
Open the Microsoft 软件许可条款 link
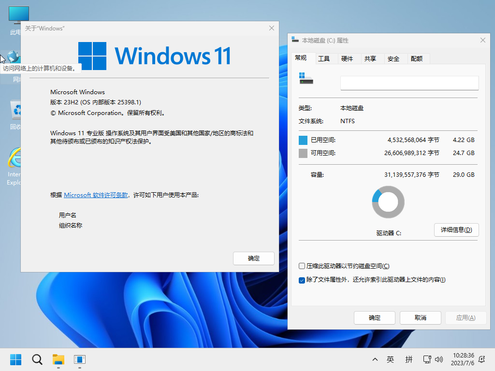pos(96,195)
